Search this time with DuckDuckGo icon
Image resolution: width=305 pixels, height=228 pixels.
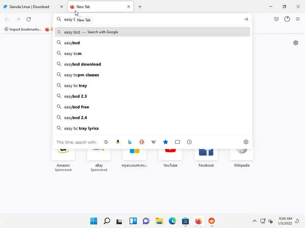(x=142, y=142)
